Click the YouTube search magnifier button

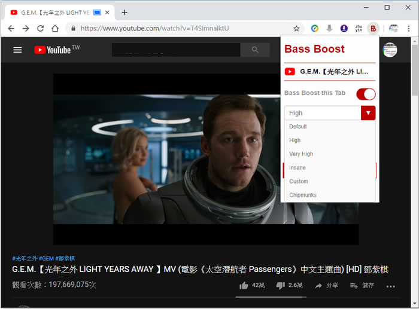click(x=255, y=50)
